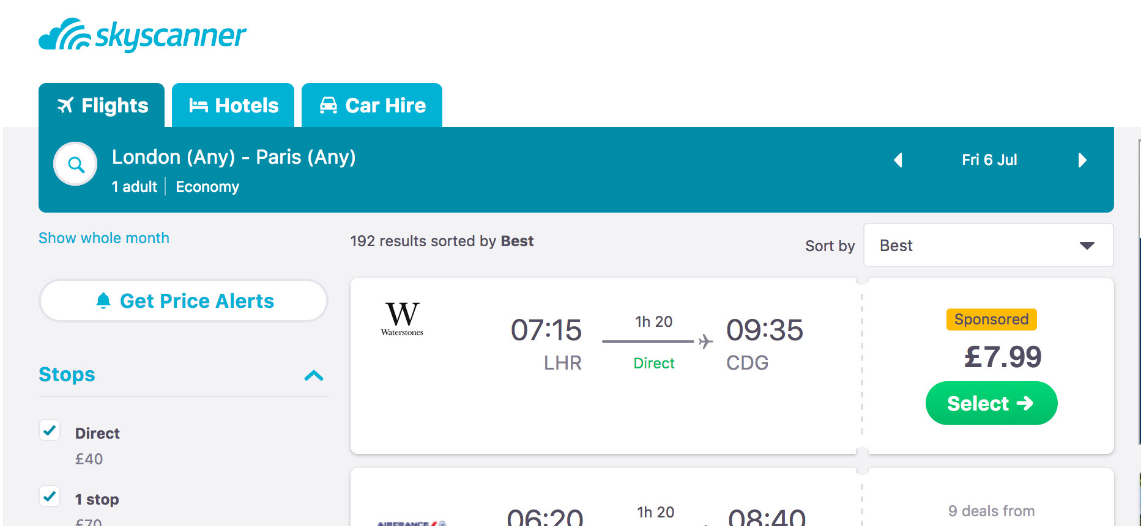Go to previous day arrow
The height and width of the screenshot is (526, 1141).
(x=898, y=160)
